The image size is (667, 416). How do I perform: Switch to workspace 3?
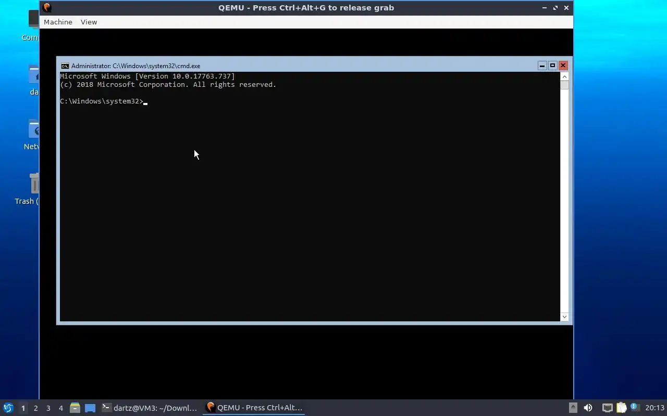48,408
